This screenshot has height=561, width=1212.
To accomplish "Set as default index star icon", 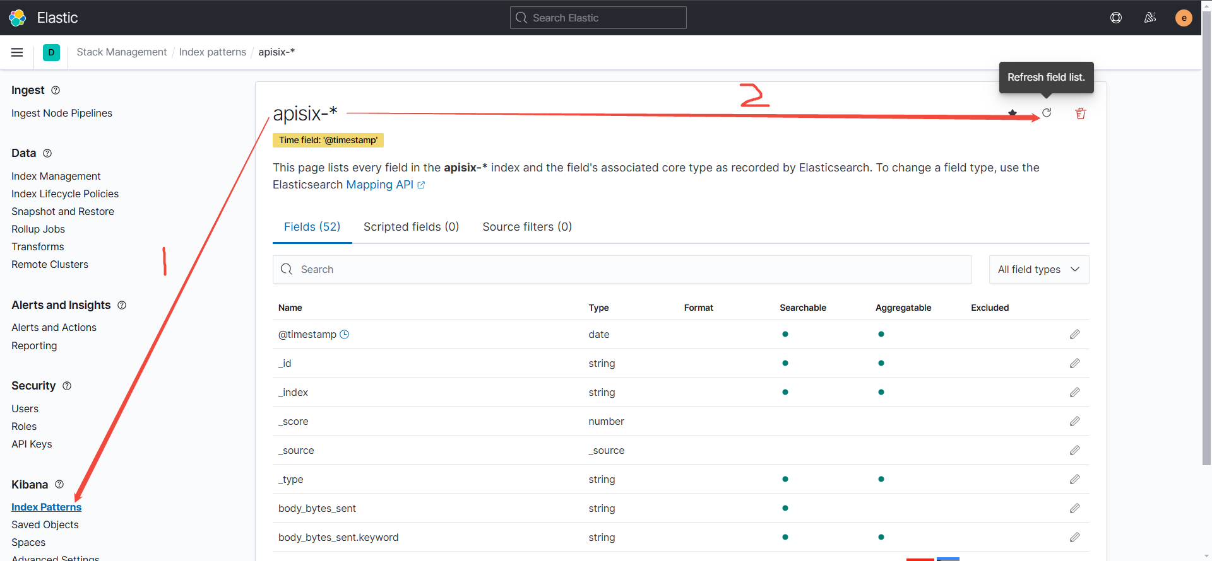I will [1013, 113].
